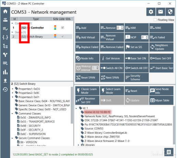Click RF Receiver Set OFF
177x158 pixels.
(87, 100)
